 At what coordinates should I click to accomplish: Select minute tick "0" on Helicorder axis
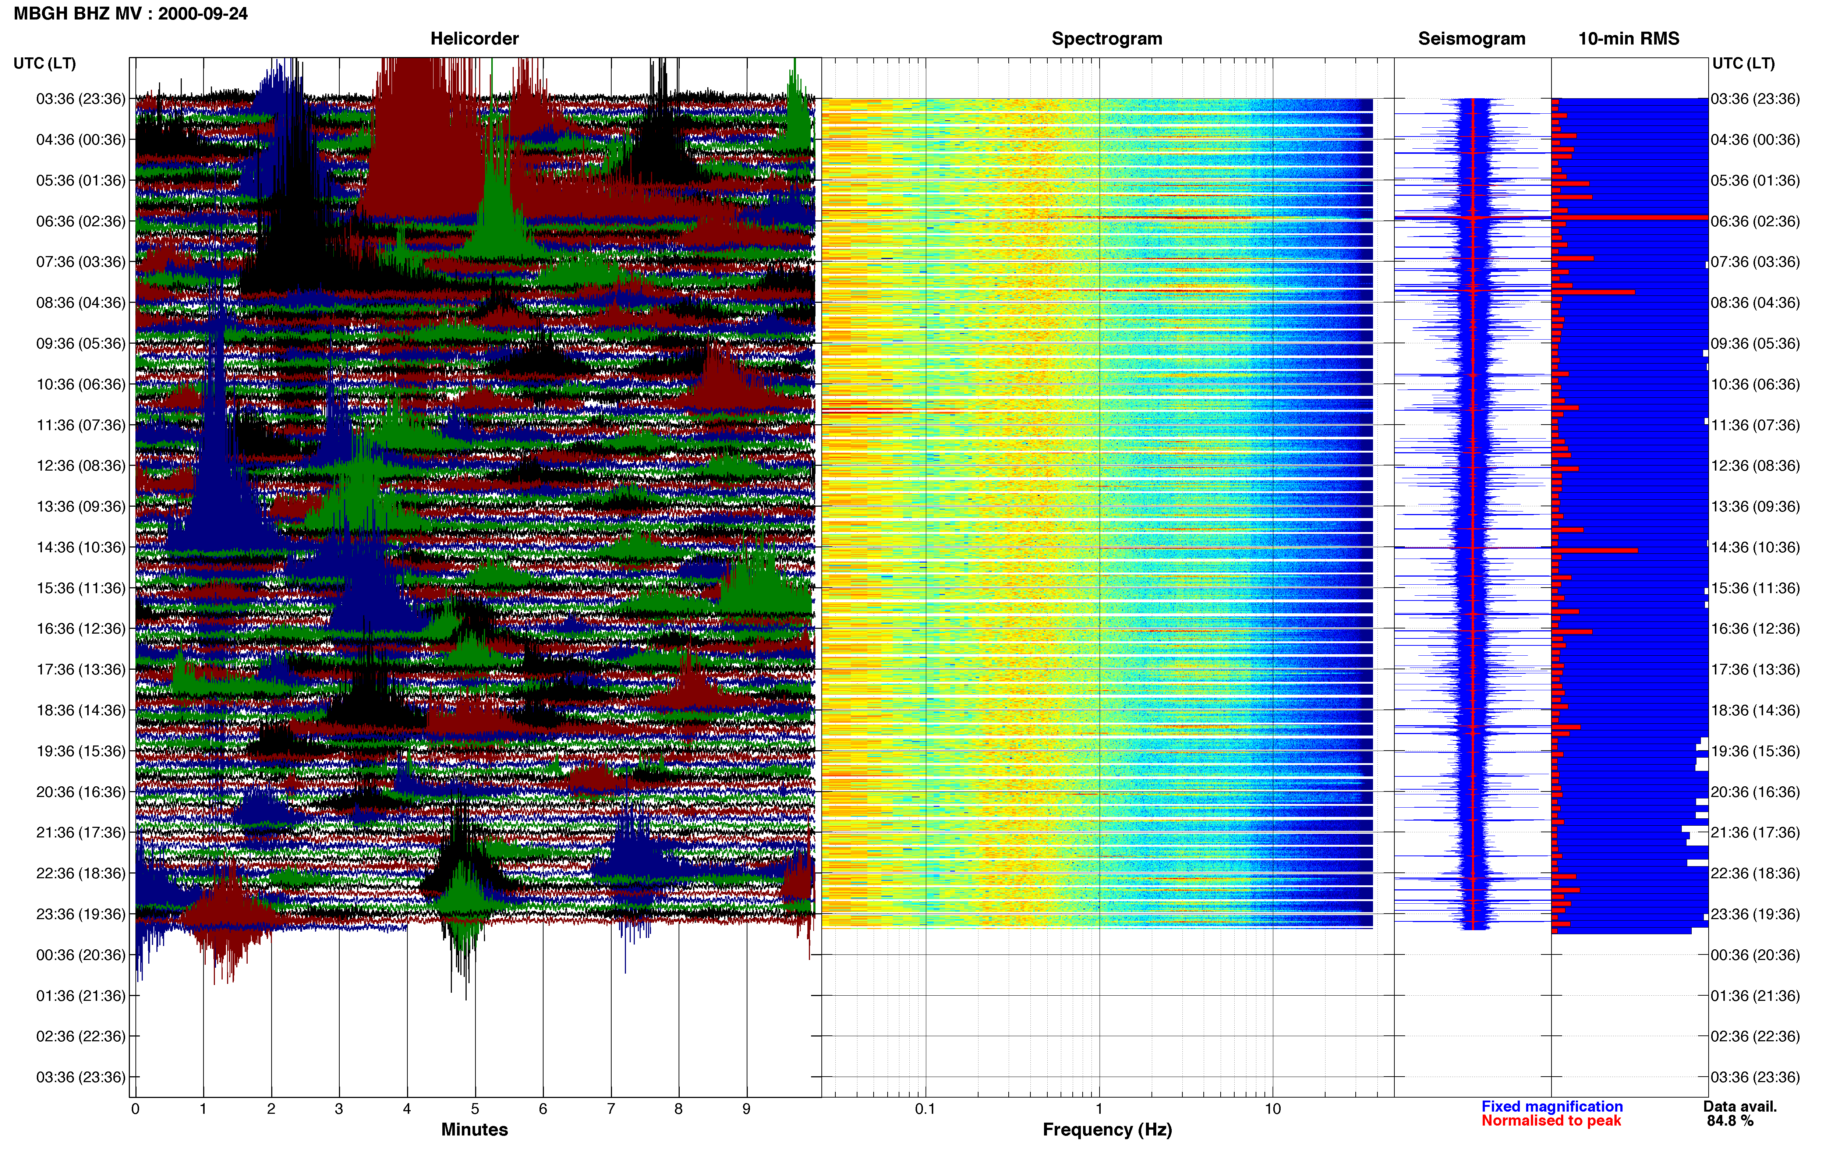pos(135,1109)
